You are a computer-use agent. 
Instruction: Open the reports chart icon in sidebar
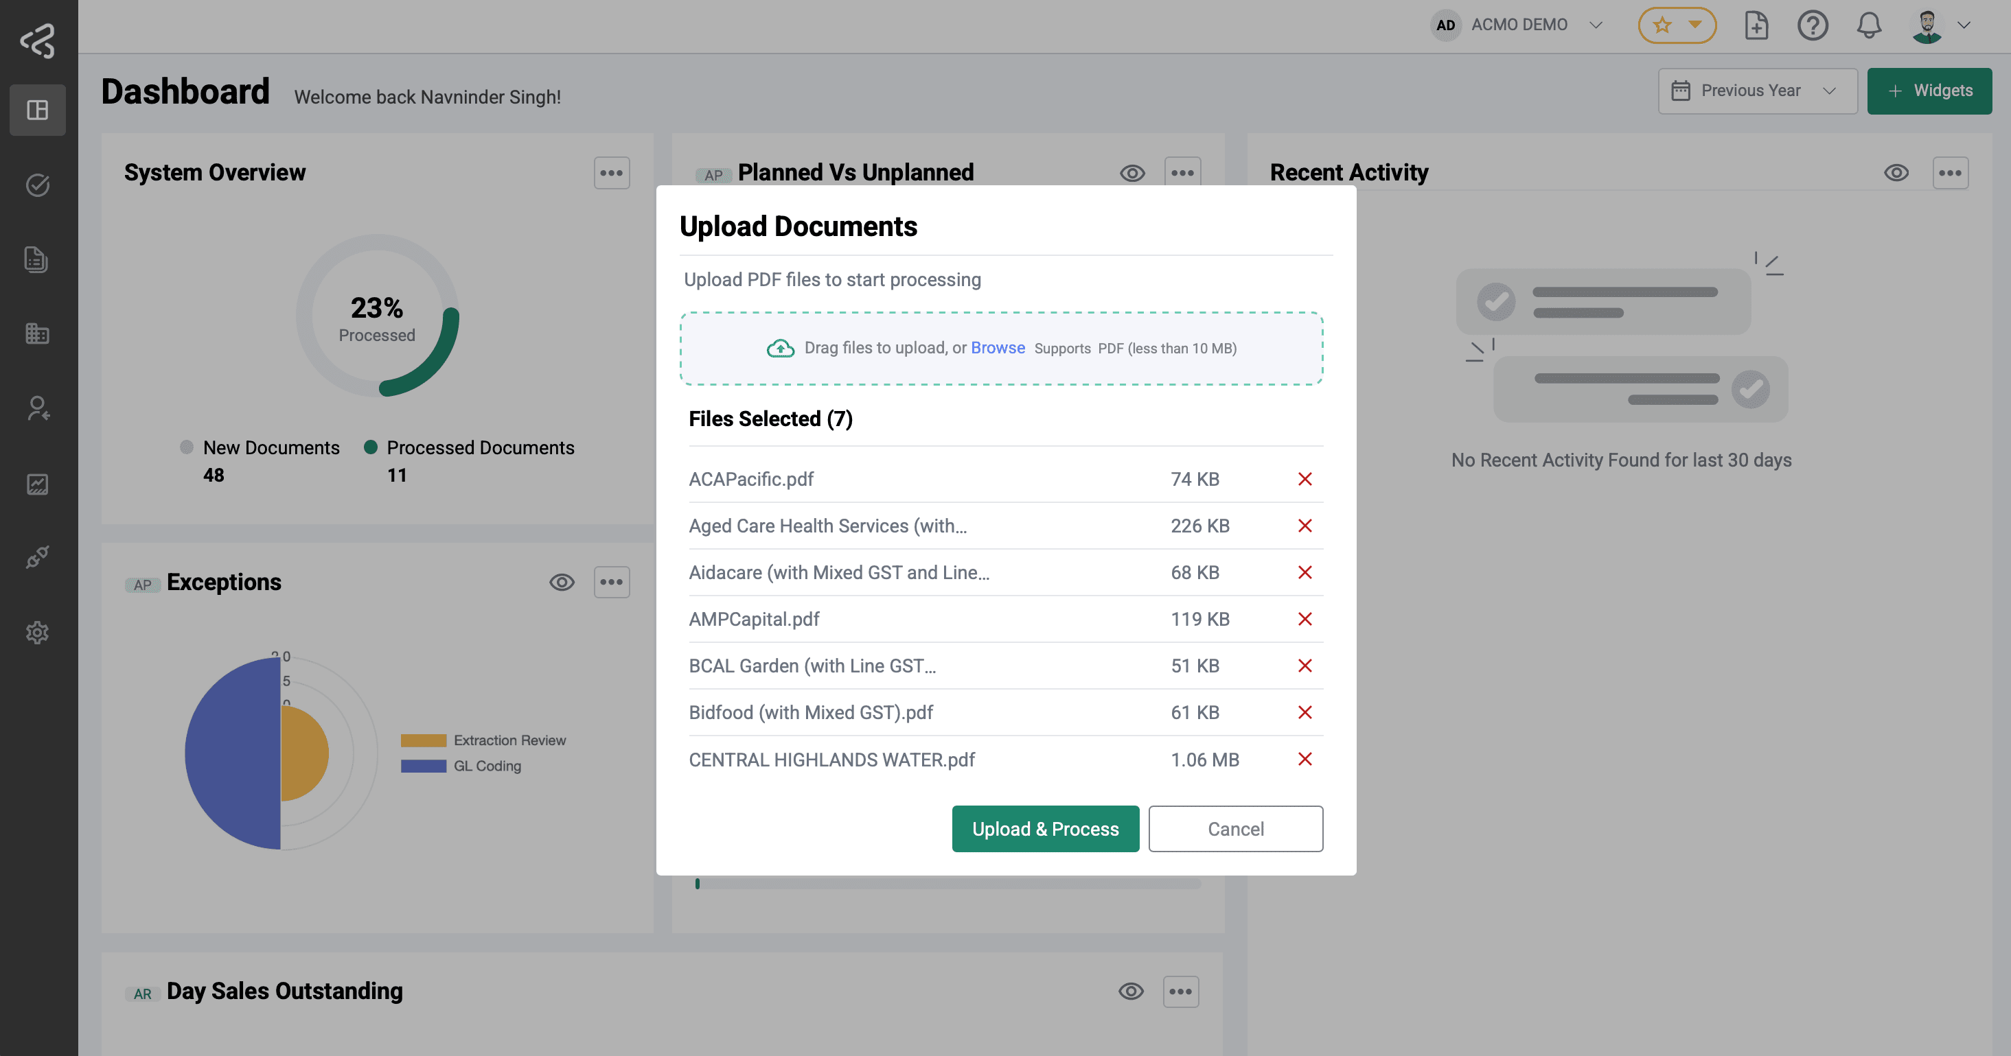[36, 484]
